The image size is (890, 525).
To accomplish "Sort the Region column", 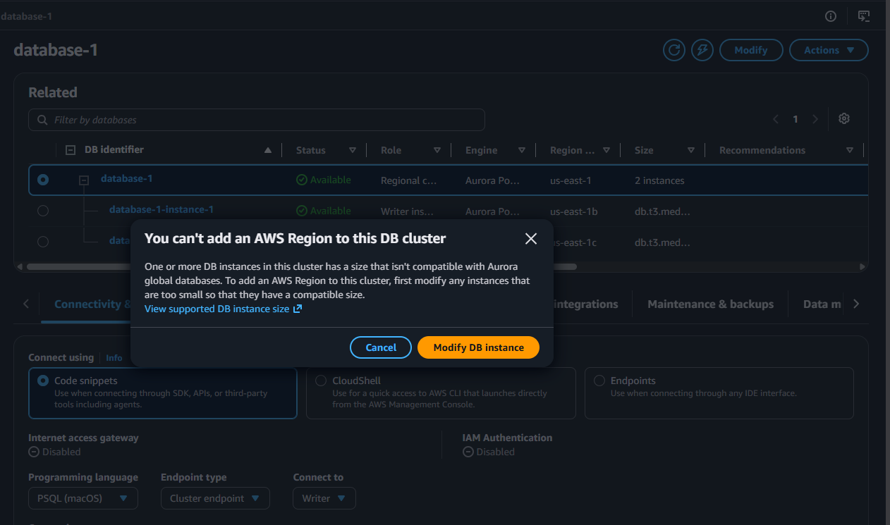I will (x=606, y=150).
